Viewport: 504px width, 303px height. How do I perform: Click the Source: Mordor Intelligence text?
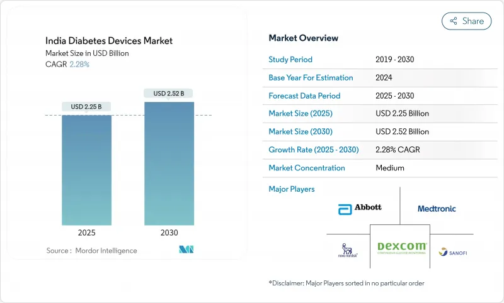91,251
